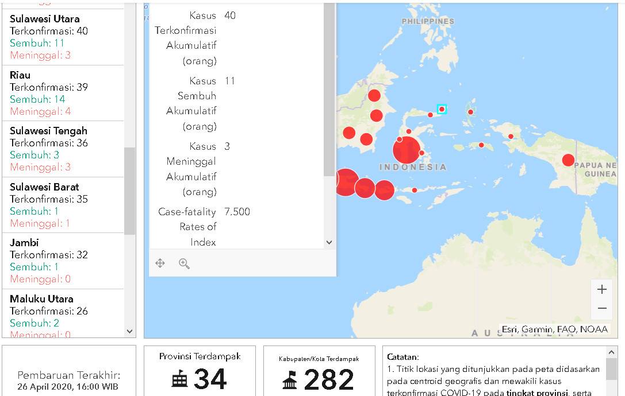Click 'Terkonfirmasi: 32' under Jambi

coord(49,255)
